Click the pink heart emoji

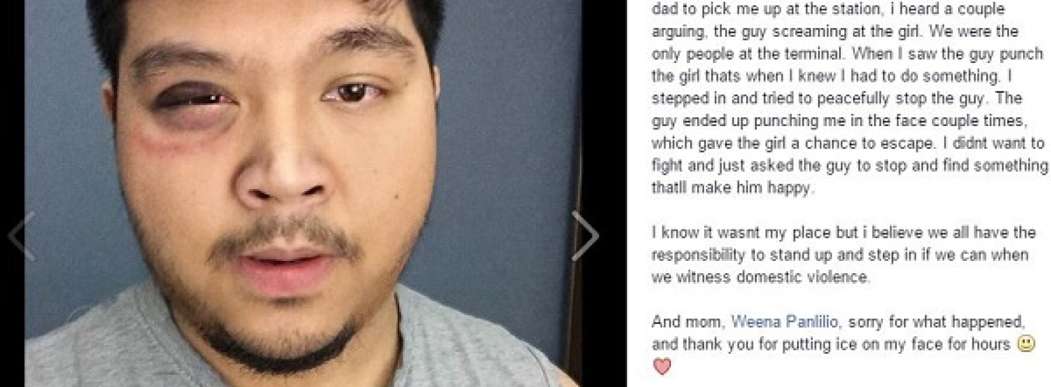pos(662,367)
